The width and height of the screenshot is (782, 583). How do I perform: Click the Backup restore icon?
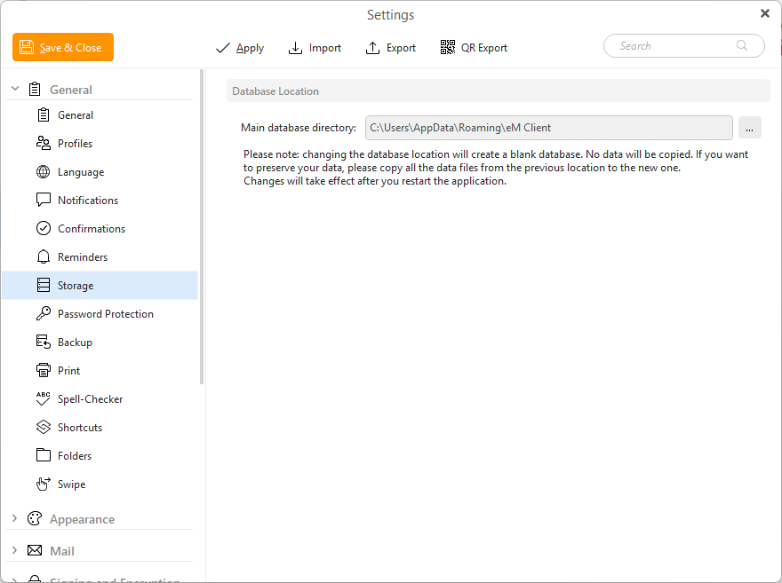tap(44, 342)
